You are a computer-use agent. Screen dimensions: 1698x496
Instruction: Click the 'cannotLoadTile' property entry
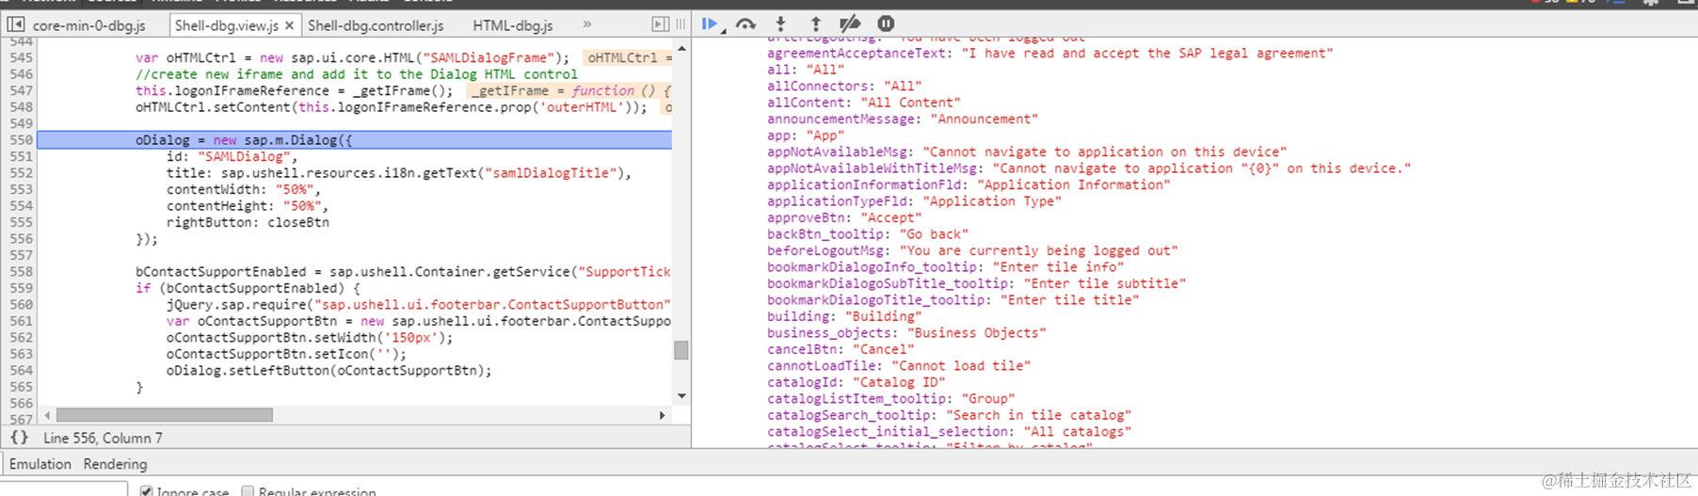coord(898,366)
